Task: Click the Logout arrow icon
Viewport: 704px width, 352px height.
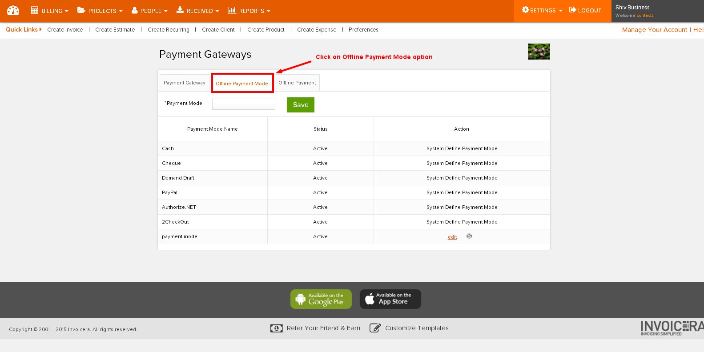Action: tap(573, 10)
